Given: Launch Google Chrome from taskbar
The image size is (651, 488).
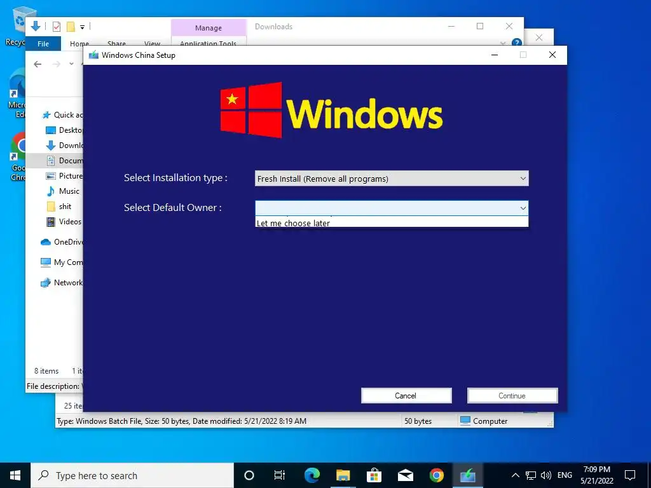Looking at the screenshot, I should 436,475.
